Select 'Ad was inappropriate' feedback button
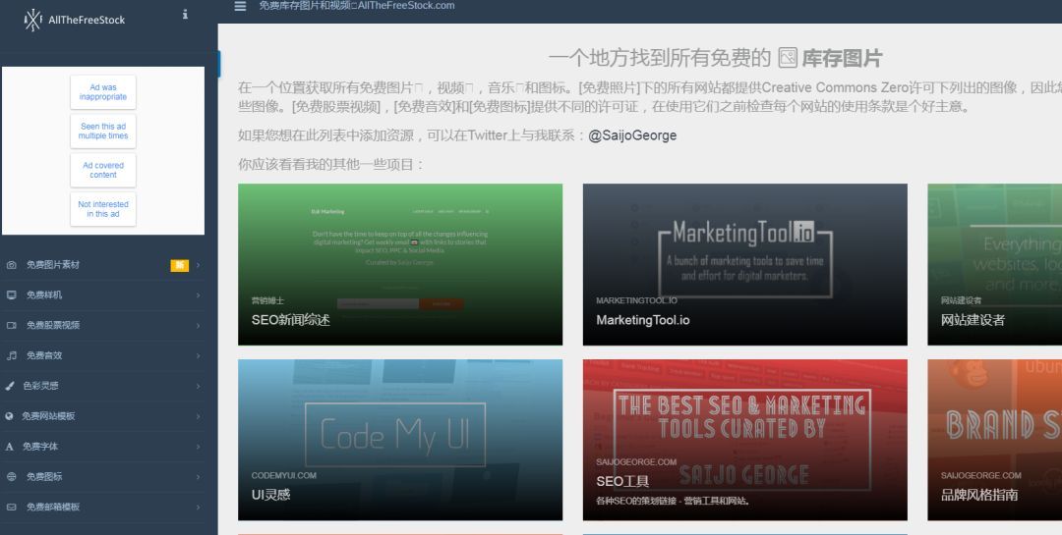Screen dimensions: 1062x535 (x=103, y=92)
